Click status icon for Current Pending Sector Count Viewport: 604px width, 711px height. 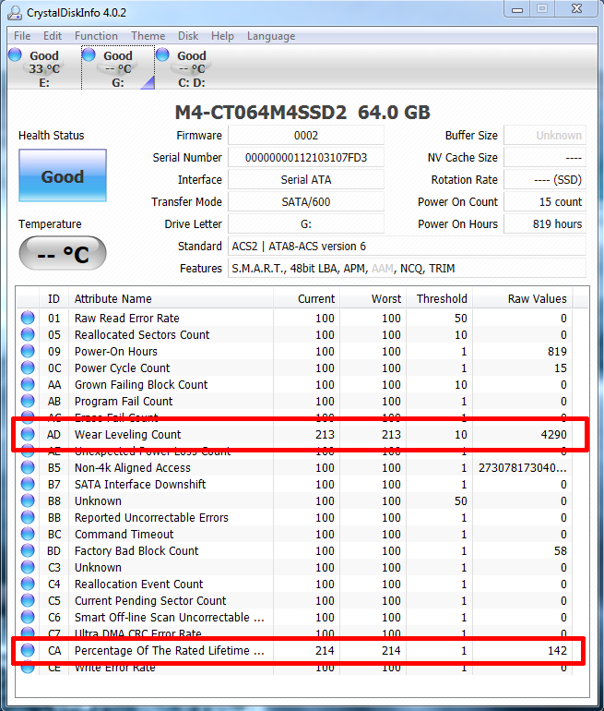click(x=28, y=601)
